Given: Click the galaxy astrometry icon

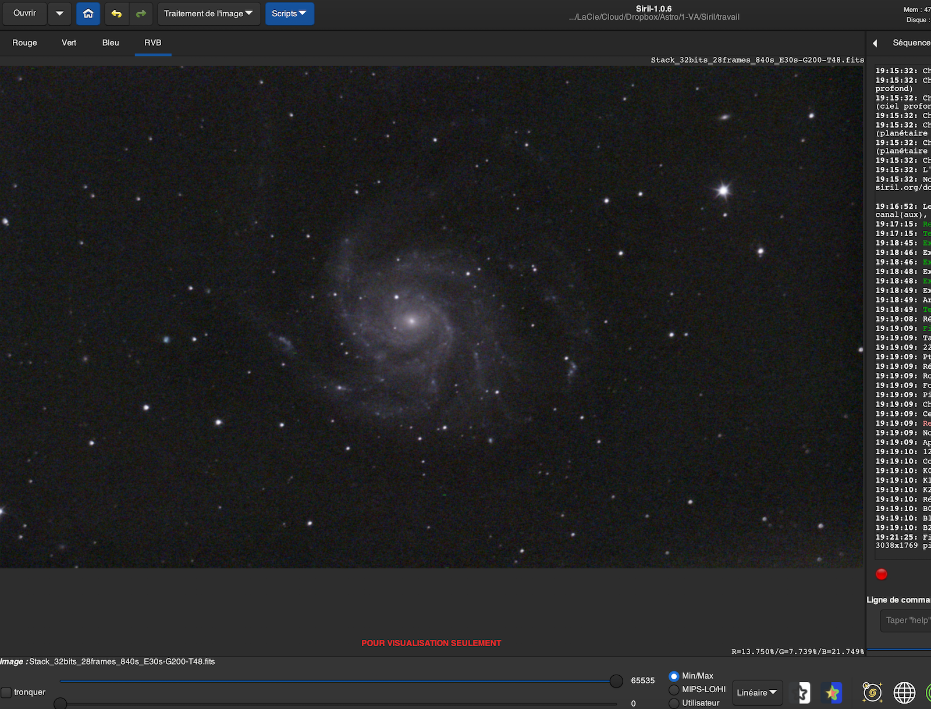Looking at the screenshot, I should point(872,692).
